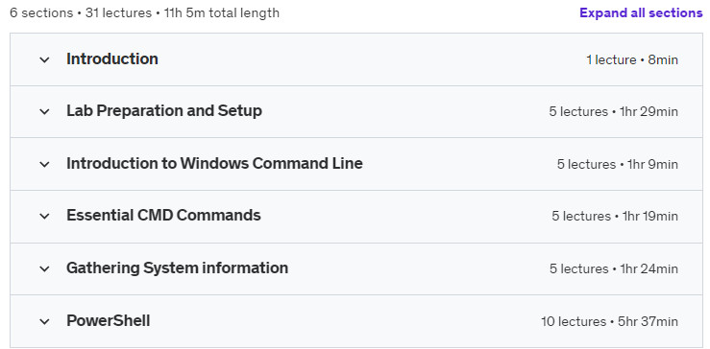Expand the Introduction section chevron
The height and width of the screenshot is (349, 710).
tap(44, 59)
